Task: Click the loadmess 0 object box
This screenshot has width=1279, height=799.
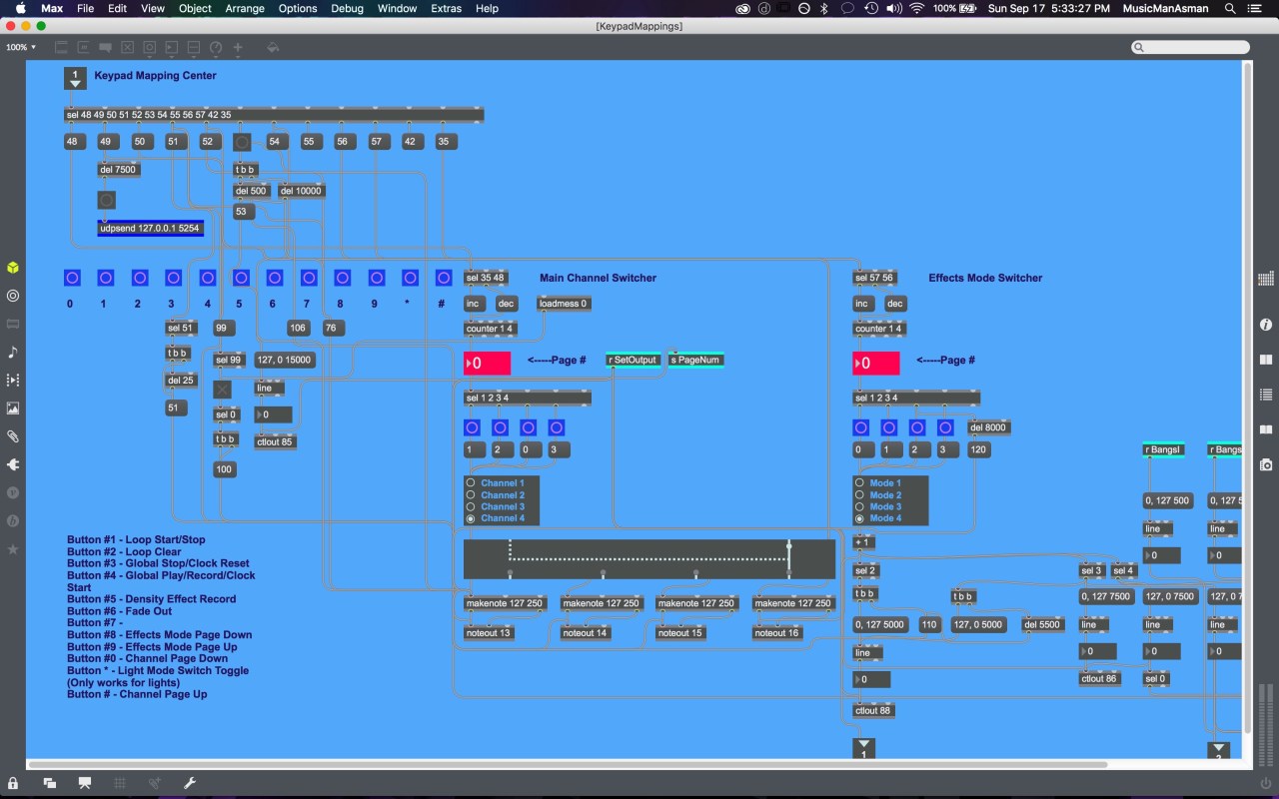Action: pyautogui.click(x=564, y=304)
